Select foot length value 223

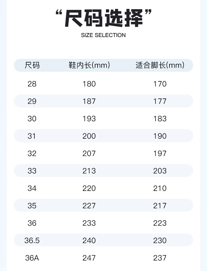click(x=160, y=223)
